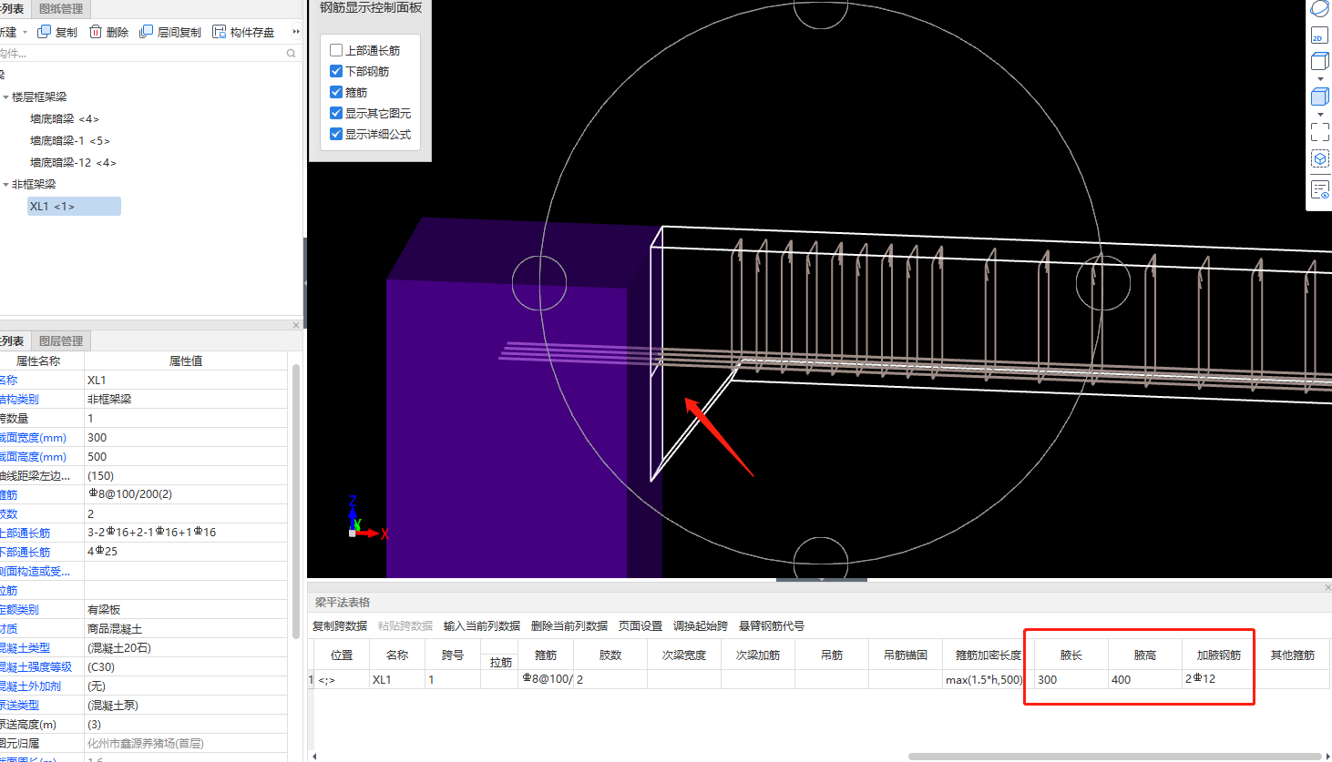Uncheck the 下部钢筋 checkbox
Viewport: 1332px width, 762px height.
336,71
